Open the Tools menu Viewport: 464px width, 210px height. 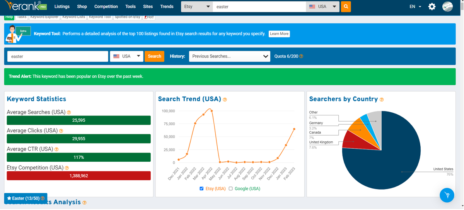131,7
